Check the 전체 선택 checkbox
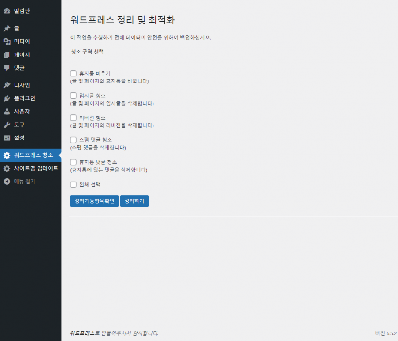398x341 pixels. coord(73,185)
